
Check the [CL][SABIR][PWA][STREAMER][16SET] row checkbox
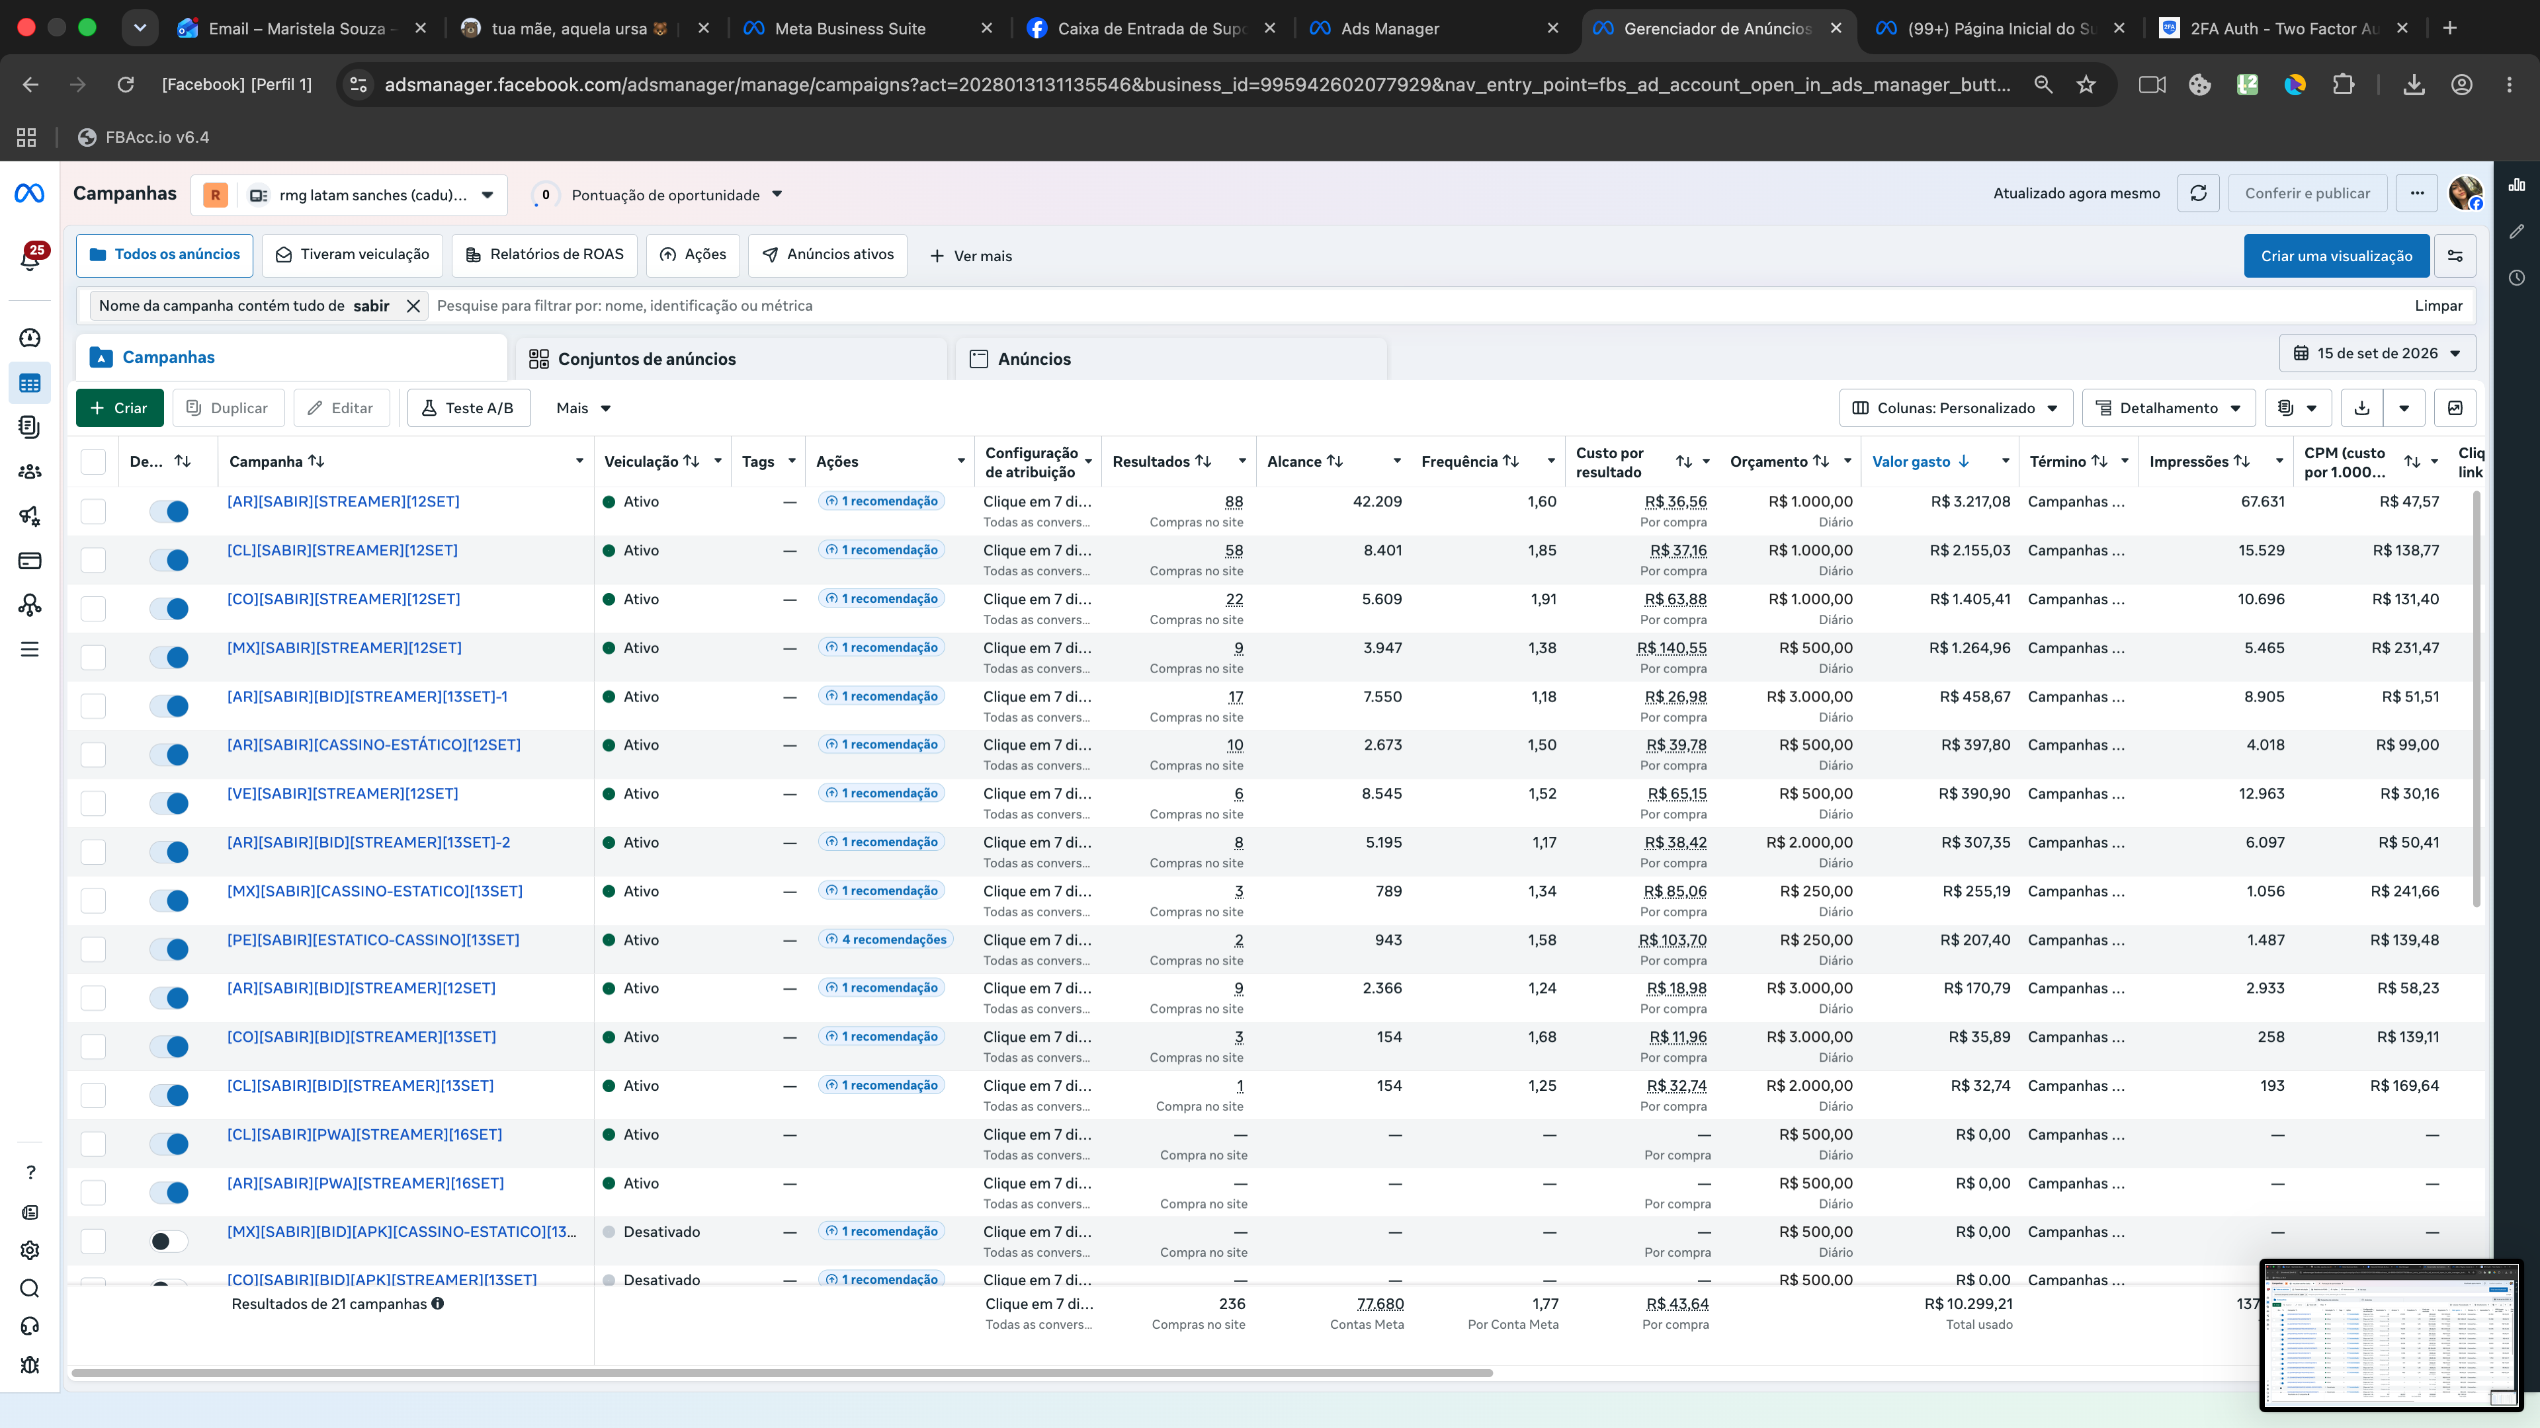(x=93, y=1143)
